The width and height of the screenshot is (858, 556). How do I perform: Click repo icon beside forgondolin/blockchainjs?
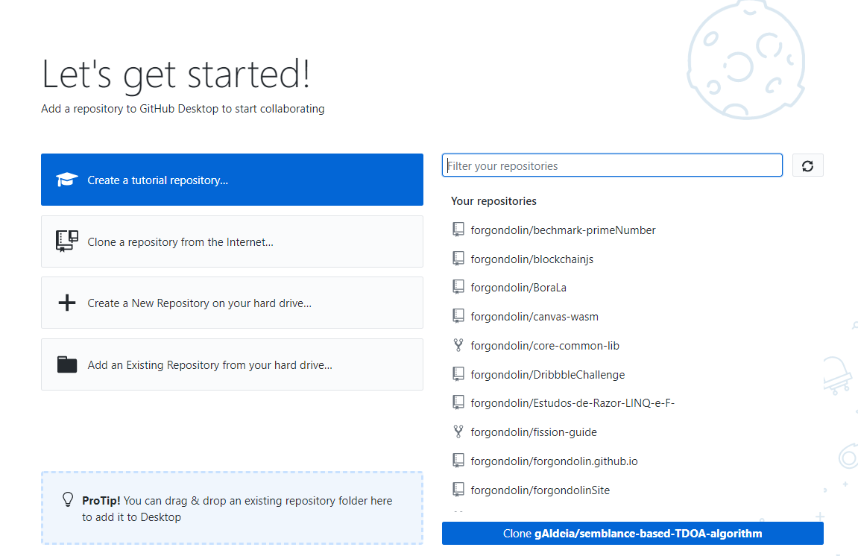458,259
